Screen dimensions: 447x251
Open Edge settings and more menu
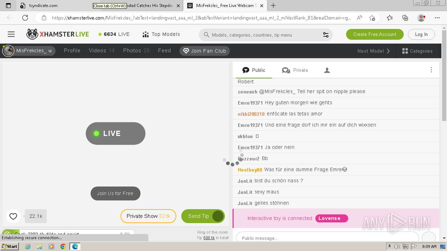pyautogui.click(x=437, y=18)
